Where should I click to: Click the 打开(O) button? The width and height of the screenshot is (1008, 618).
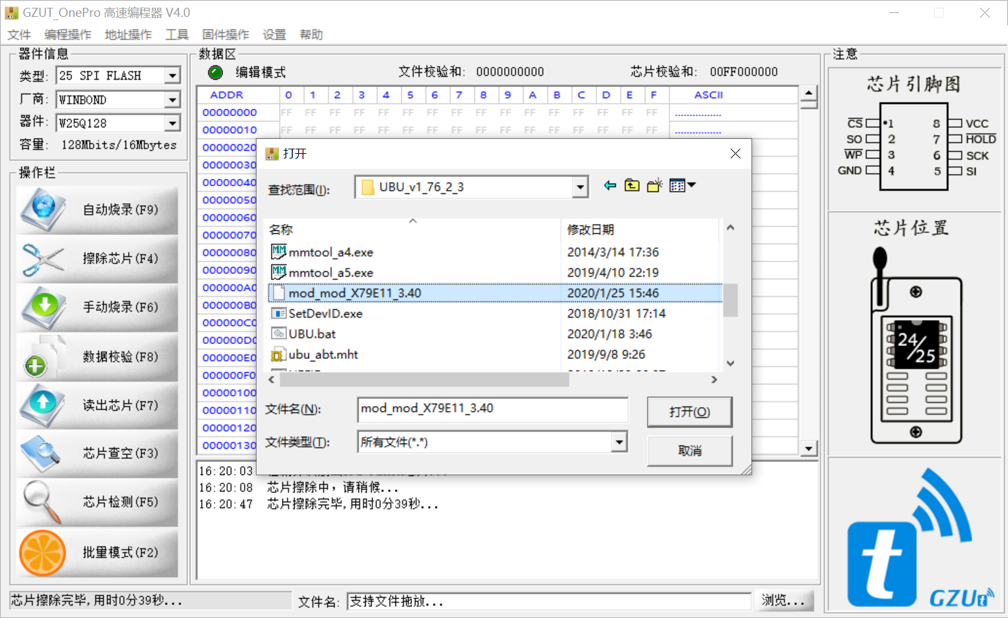click(x=690, y=412)
